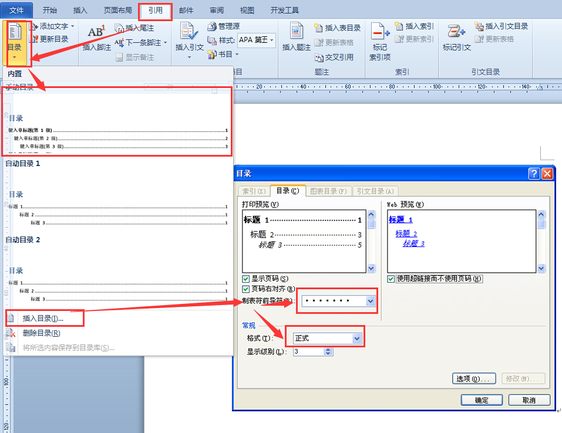Open 交叉引用 cross-reference
562x433 pixels.
[x=334, y=57]
